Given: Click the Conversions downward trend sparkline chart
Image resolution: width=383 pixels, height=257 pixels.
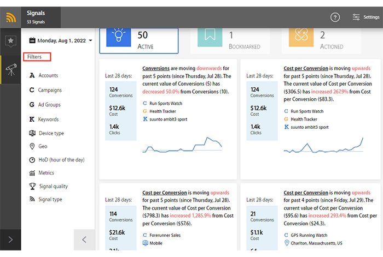Looking at the screenshot, I should point(182,145).
